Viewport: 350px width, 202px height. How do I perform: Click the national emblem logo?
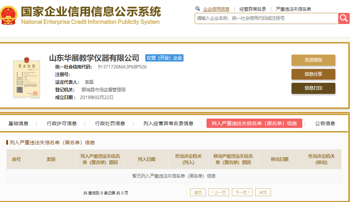(x=9, y=15)
